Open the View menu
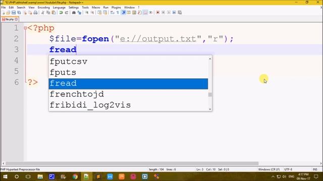Screen dimensions: 323x181 (x=31, y=8)
